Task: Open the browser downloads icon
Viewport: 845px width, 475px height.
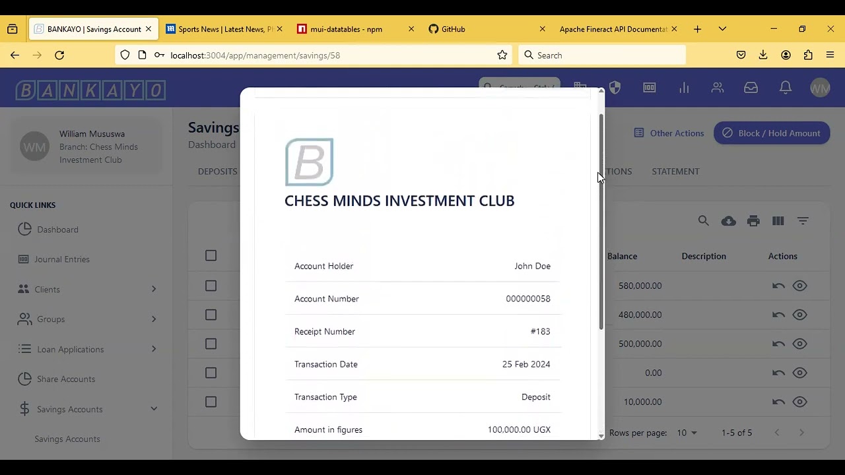Action: (x=763, y=55)
